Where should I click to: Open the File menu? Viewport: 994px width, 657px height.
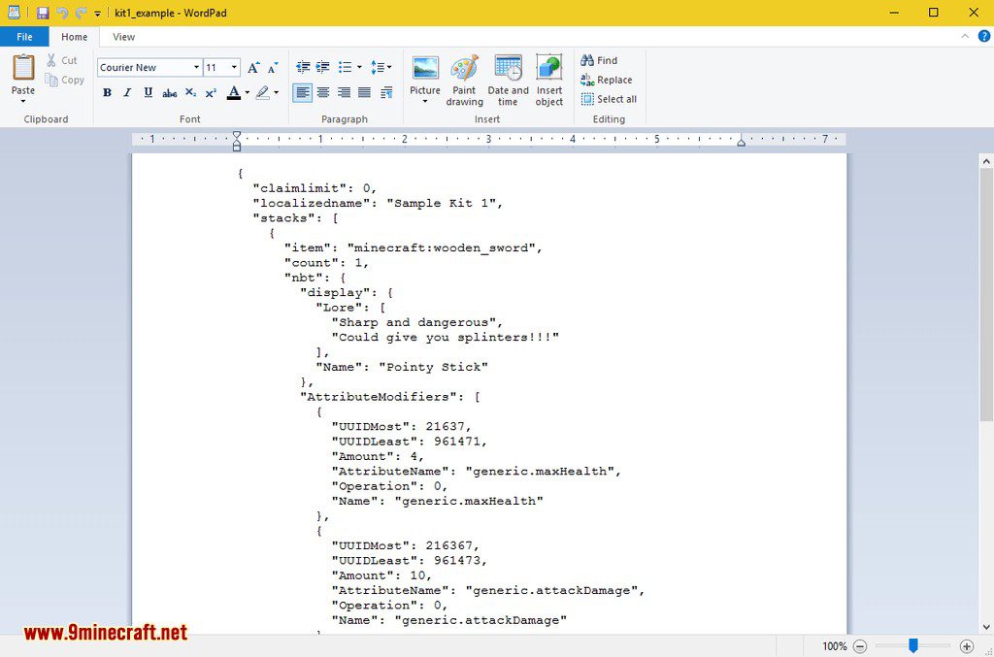point(24,37)
